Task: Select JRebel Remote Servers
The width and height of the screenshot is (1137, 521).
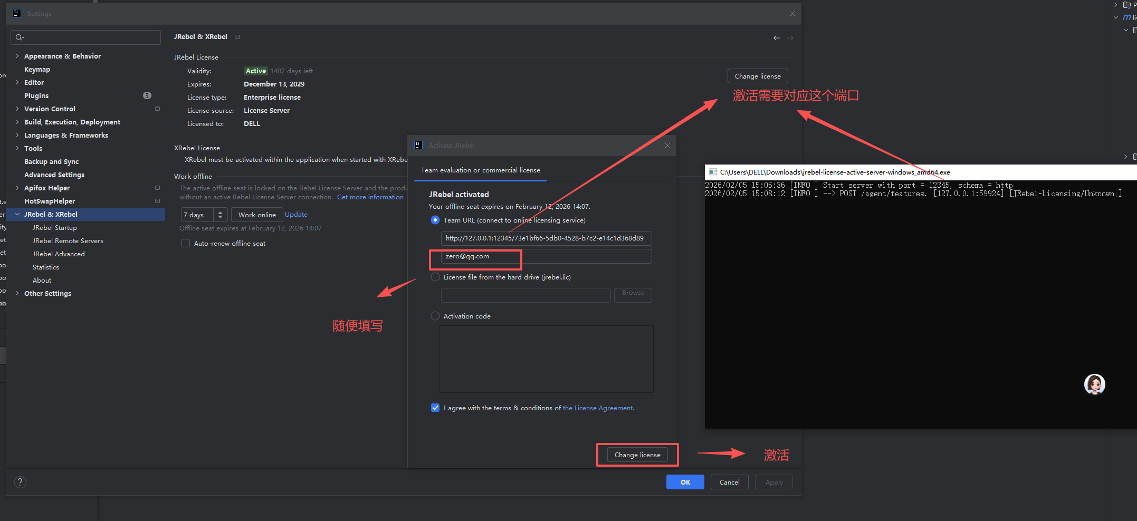Action: click(x=68, y=240)
